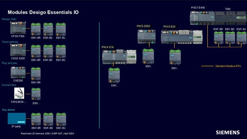Screen dimensions: 247x139
Task: Select the CWG.BOX connect box image
Action: pyautogui.click(x=19, y=93)
